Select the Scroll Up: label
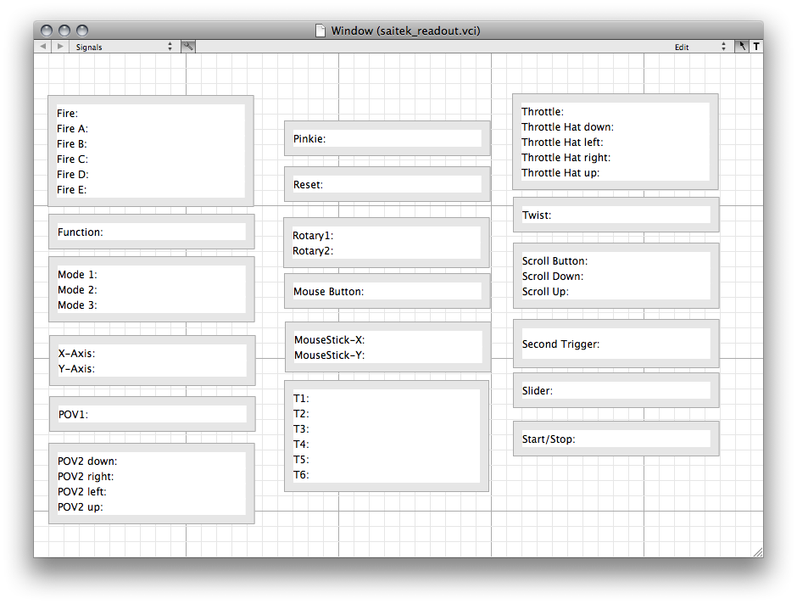 coord(545,291)
